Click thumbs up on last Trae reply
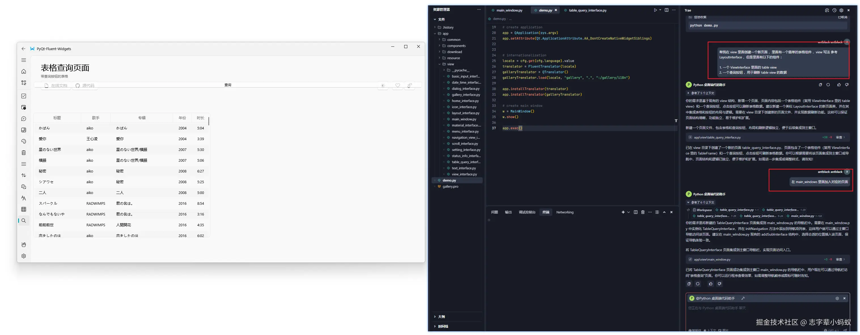 point(710,284)
